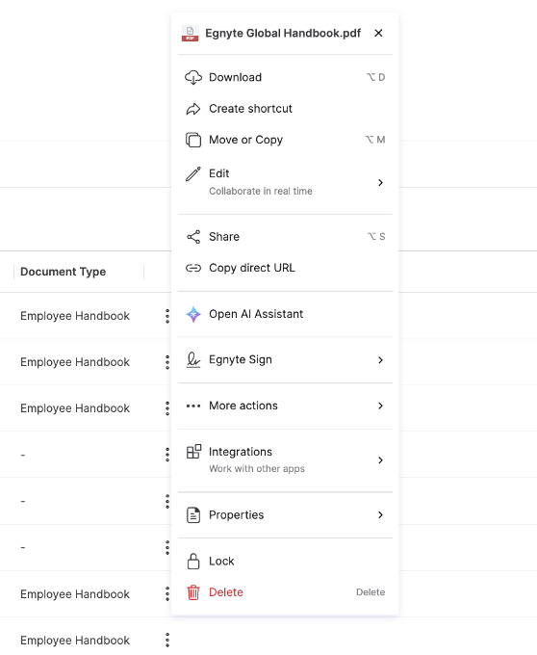Click the Download cloud icon
The image size is (537, 655).
click(x=193, y=77)
